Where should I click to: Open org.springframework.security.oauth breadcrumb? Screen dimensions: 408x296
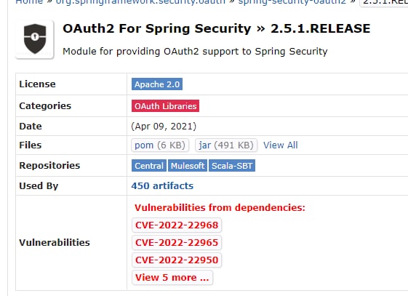[140, 2]
